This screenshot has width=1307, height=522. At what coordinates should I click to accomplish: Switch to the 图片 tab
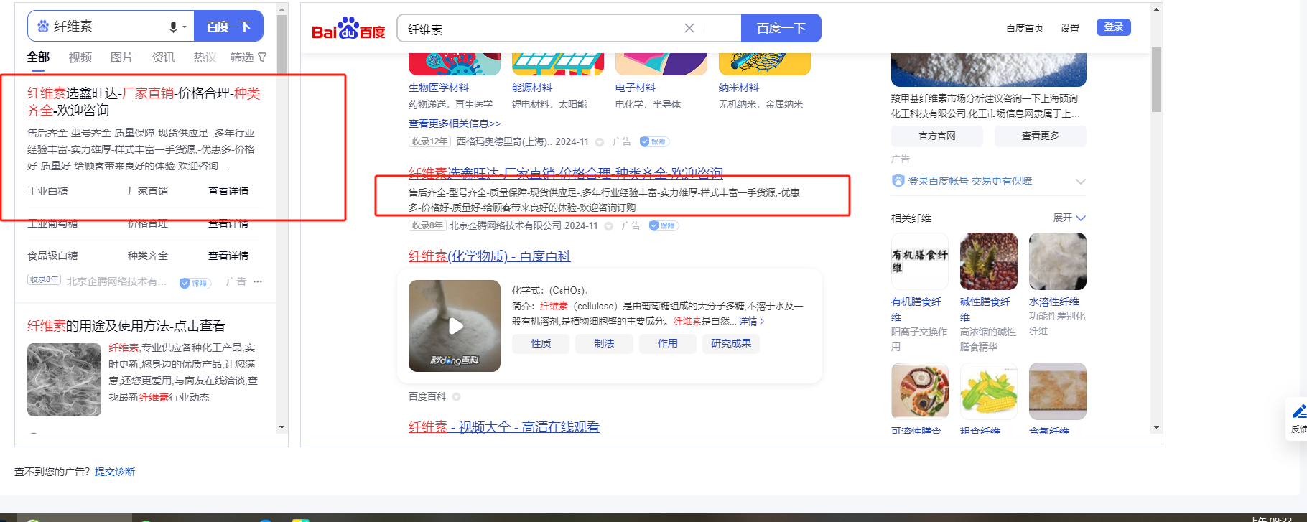(122, 57)
